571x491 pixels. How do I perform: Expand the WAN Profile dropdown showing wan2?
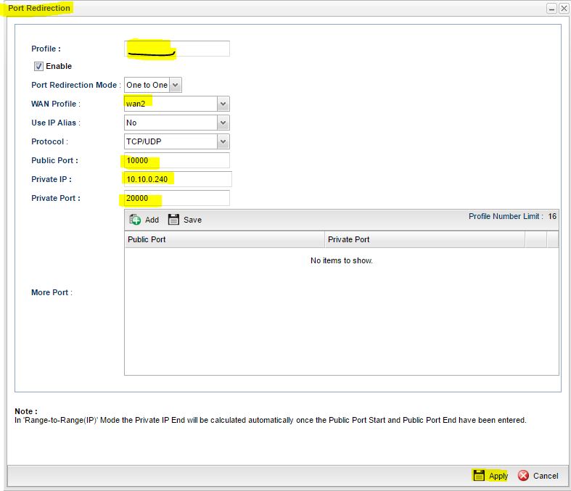(223, 104)
